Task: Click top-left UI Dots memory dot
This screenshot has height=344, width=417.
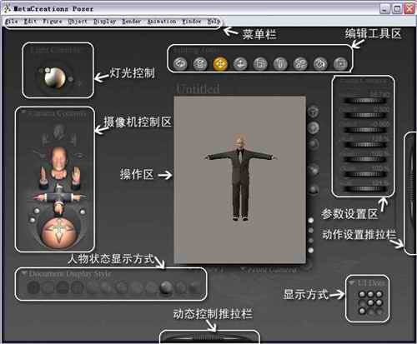Action: tap(362, 294)
